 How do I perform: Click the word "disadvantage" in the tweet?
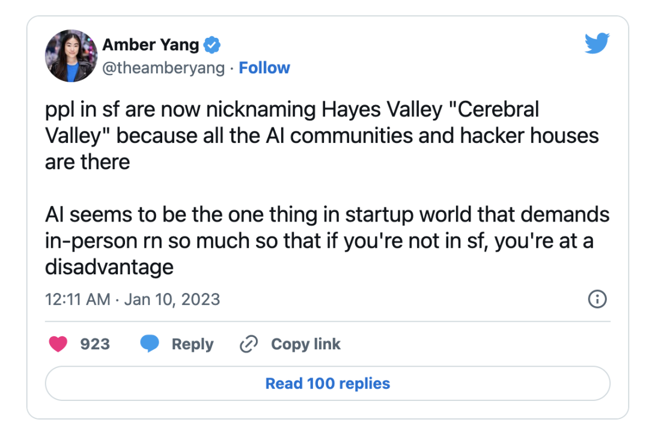pyautogui.click(x=109, y=267)
